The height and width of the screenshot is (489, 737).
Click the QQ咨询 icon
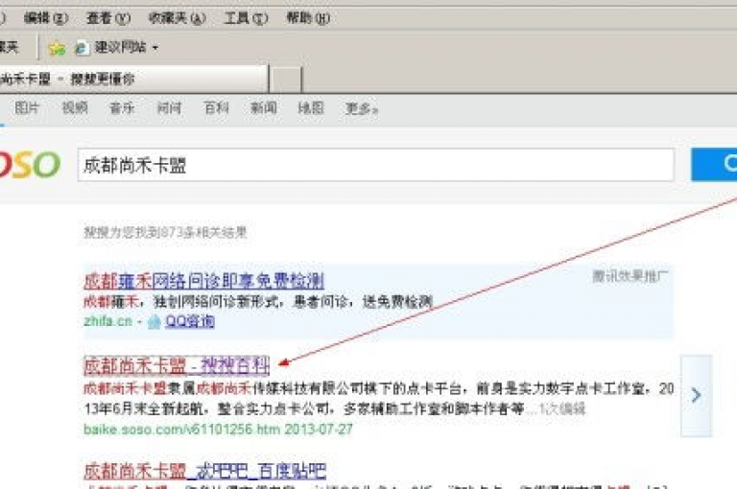point(155,322)
